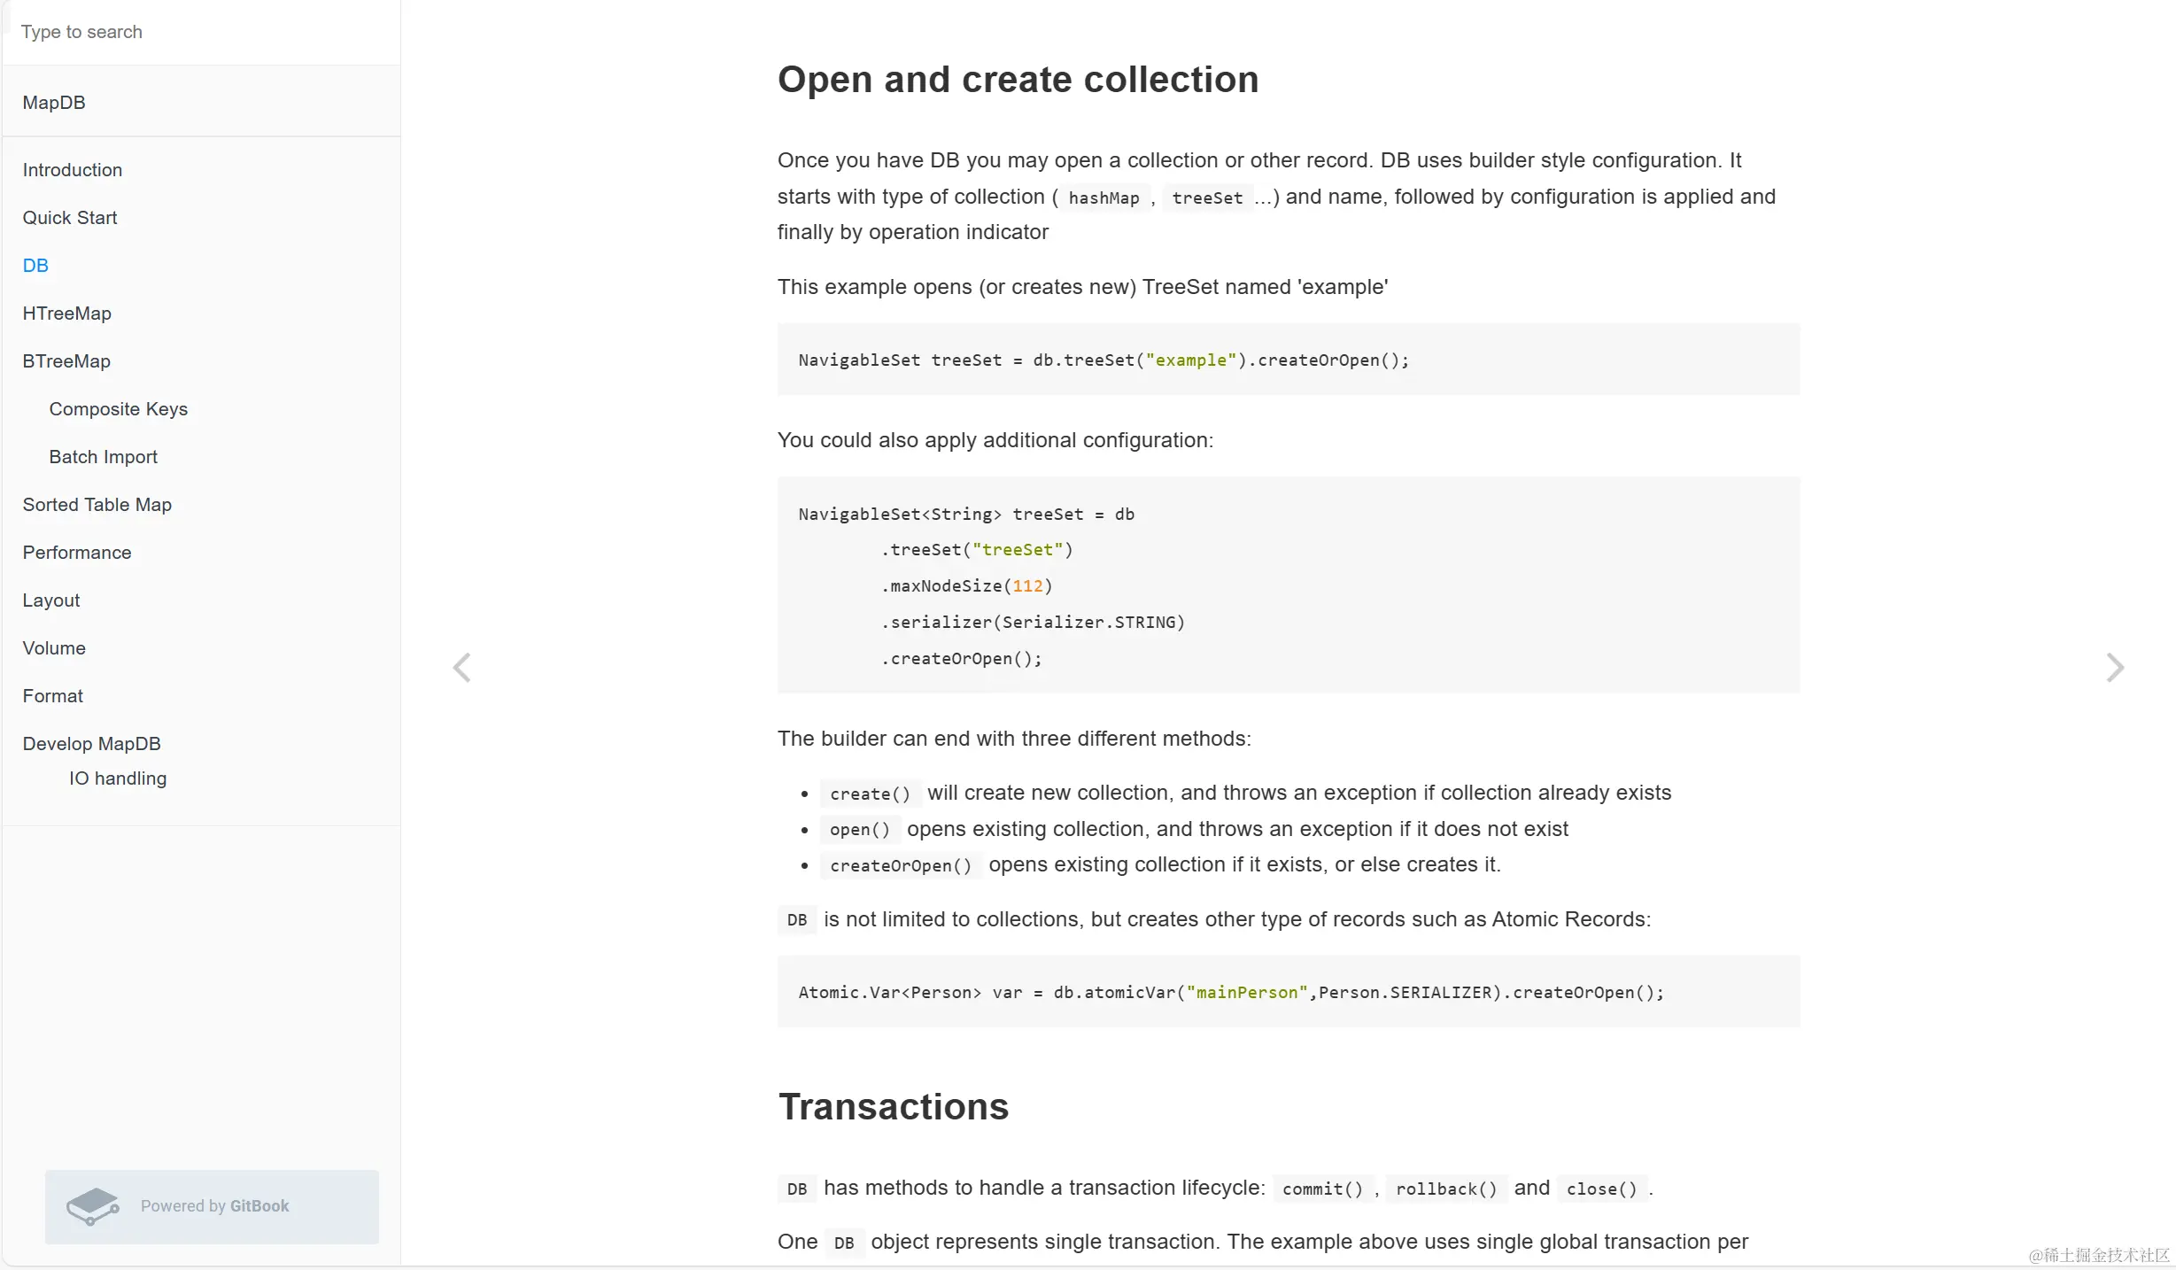Click the .treeSet("treeSet") code line

pyautogui.click(x=977, y=549)
